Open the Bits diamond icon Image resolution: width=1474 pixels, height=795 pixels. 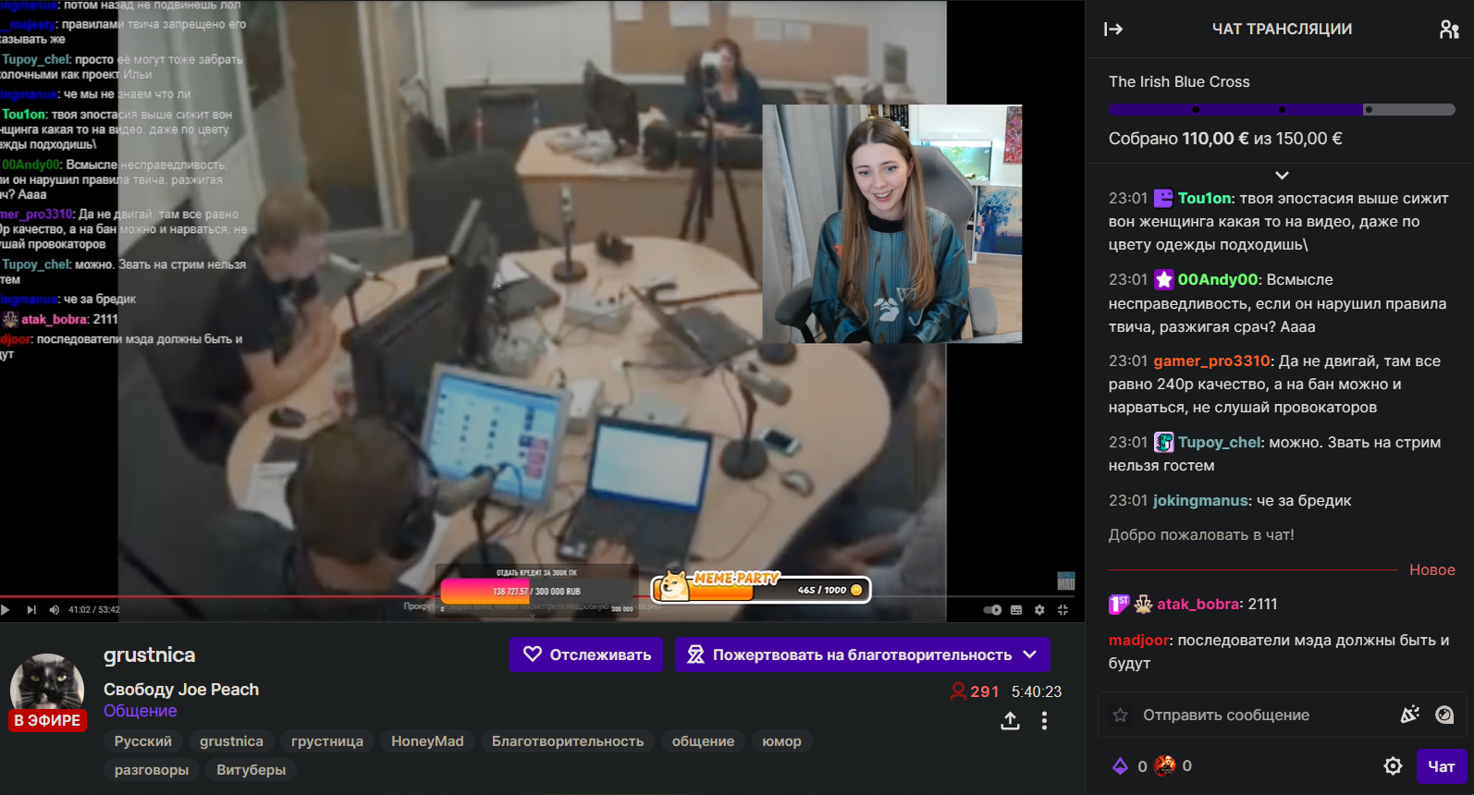(x=1120, y=765)
